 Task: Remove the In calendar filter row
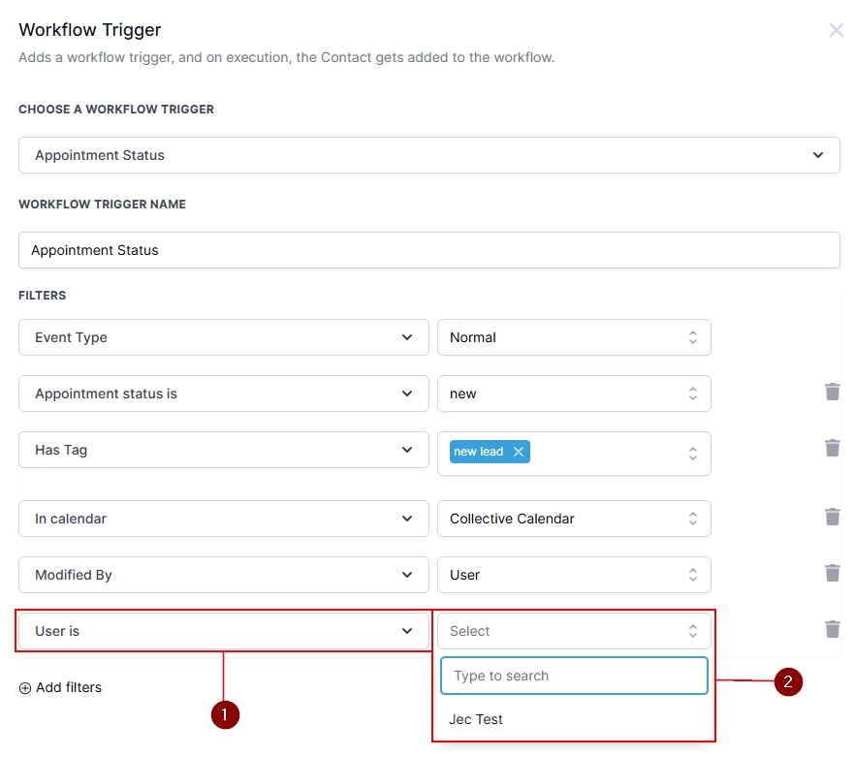[832, 517]
